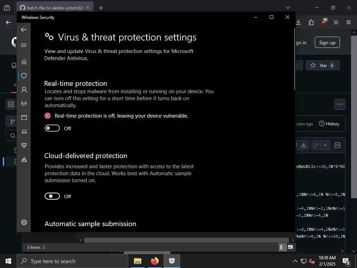This screenshot has height=268, width=357.
Task: Expand the Firefox toolbar overflow chevrons
Action: pos(336,22)
